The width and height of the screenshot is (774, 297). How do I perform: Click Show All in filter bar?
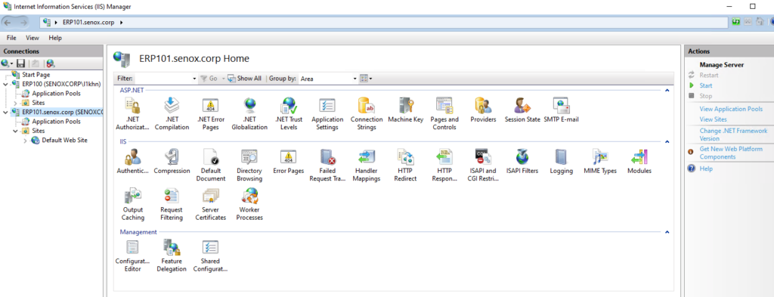tap(244, 79)
